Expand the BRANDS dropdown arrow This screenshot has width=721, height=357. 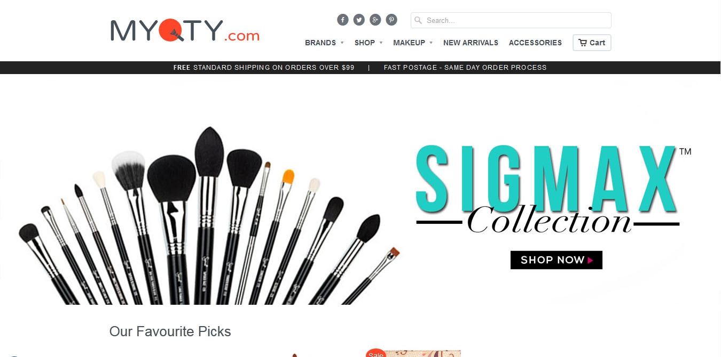342,43
